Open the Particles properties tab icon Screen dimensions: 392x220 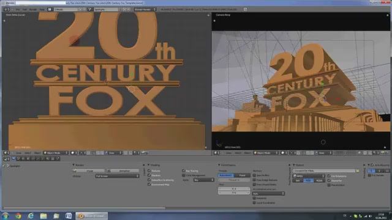tap(57, 159)
